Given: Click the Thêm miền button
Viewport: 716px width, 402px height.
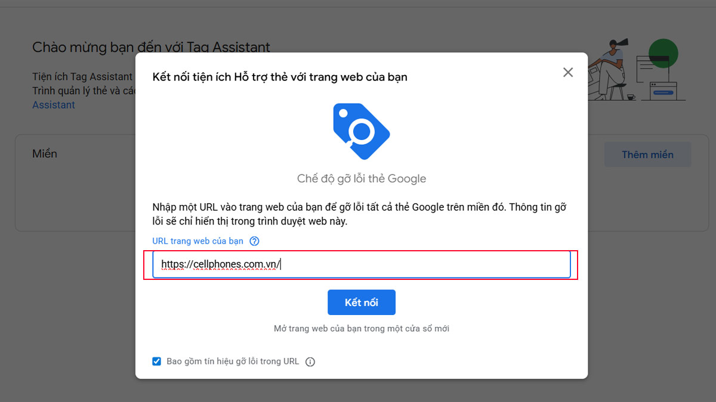Looking at the screenshot, I should pos(647,154).
